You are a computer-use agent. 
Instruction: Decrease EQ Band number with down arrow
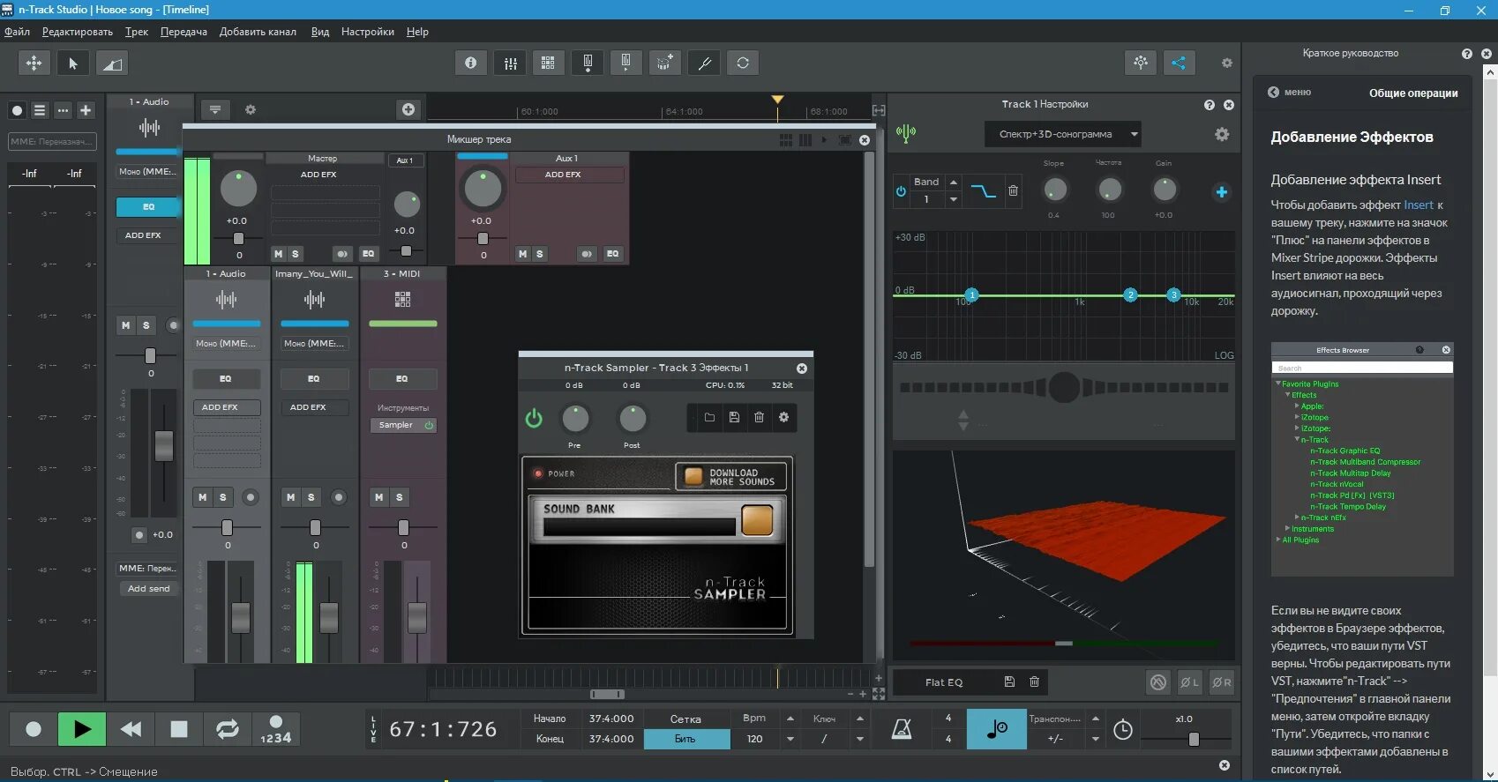954,200
